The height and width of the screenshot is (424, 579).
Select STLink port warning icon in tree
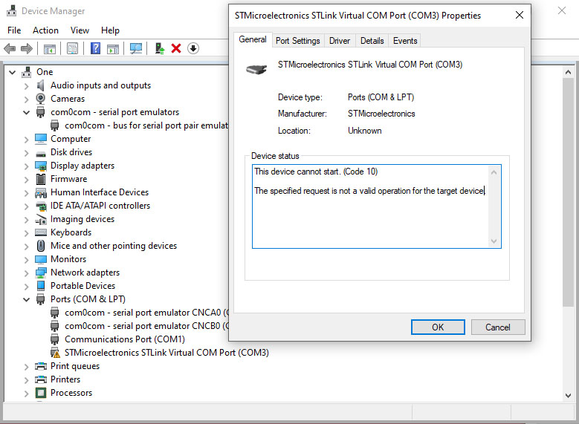(55, 353)
